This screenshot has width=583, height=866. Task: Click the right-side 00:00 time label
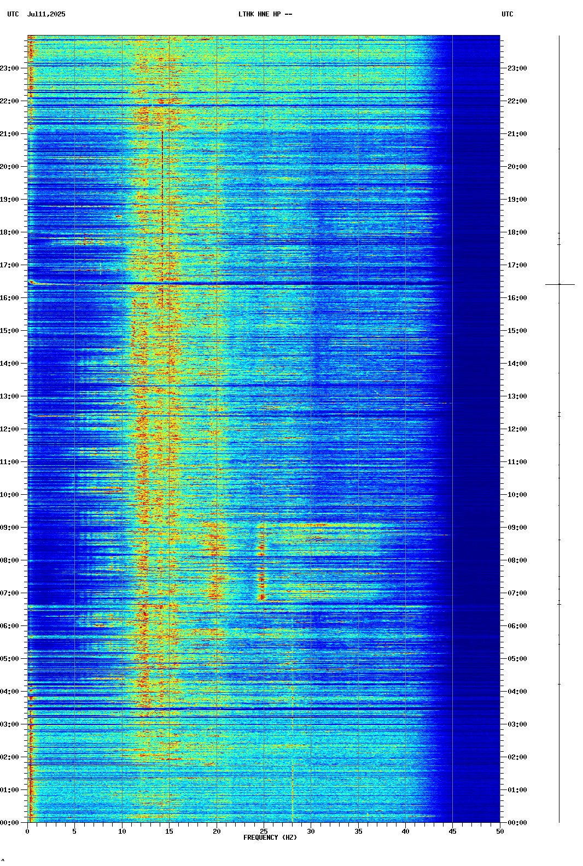517,823
